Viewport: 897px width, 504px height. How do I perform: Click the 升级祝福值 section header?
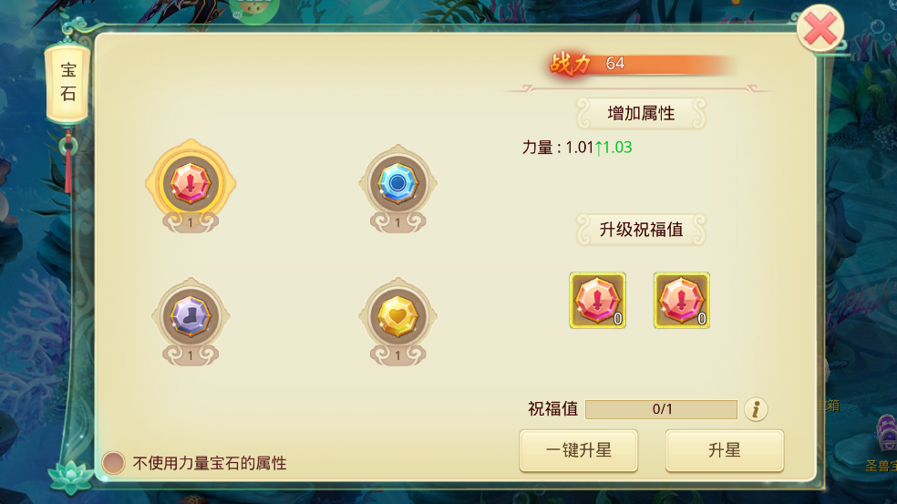tap(641, 230)
